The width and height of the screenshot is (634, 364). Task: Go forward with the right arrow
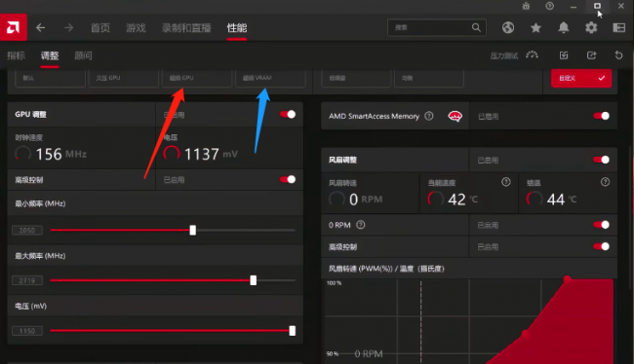click(68, 28)
